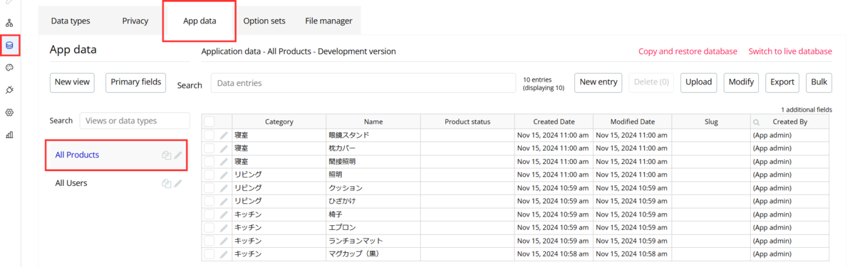Viewport: 855px width, 267px height.
Task: Open the Plugins plug icon in sidebar
Action: click(x=9, y=90)
